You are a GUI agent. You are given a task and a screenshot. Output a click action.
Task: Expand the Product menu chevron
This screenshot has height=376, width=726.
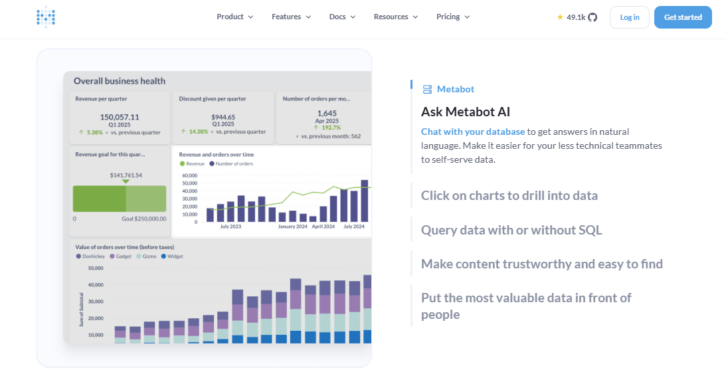pos(250,17)
